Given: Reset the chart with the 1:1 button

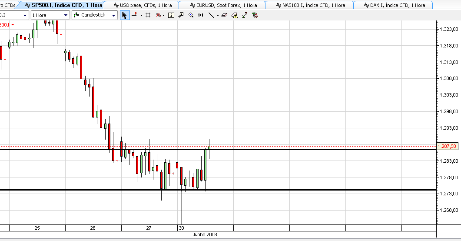Looking at the screenshot, I should click(200, 15).
